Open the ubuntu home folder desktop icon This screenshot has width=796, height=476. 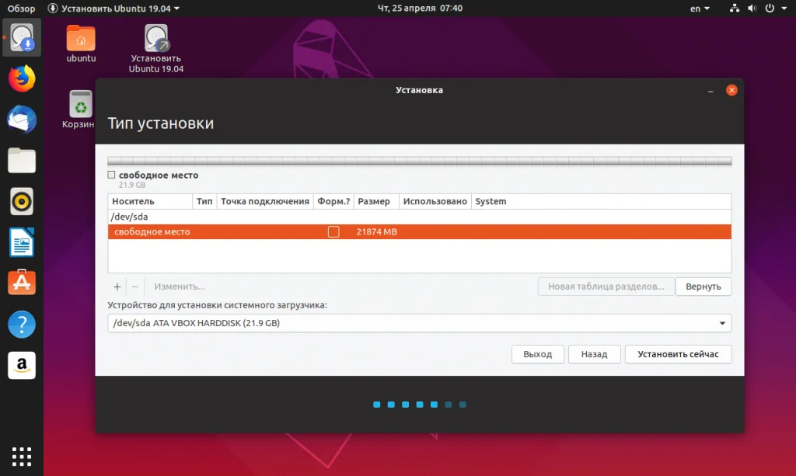(81, 44)
